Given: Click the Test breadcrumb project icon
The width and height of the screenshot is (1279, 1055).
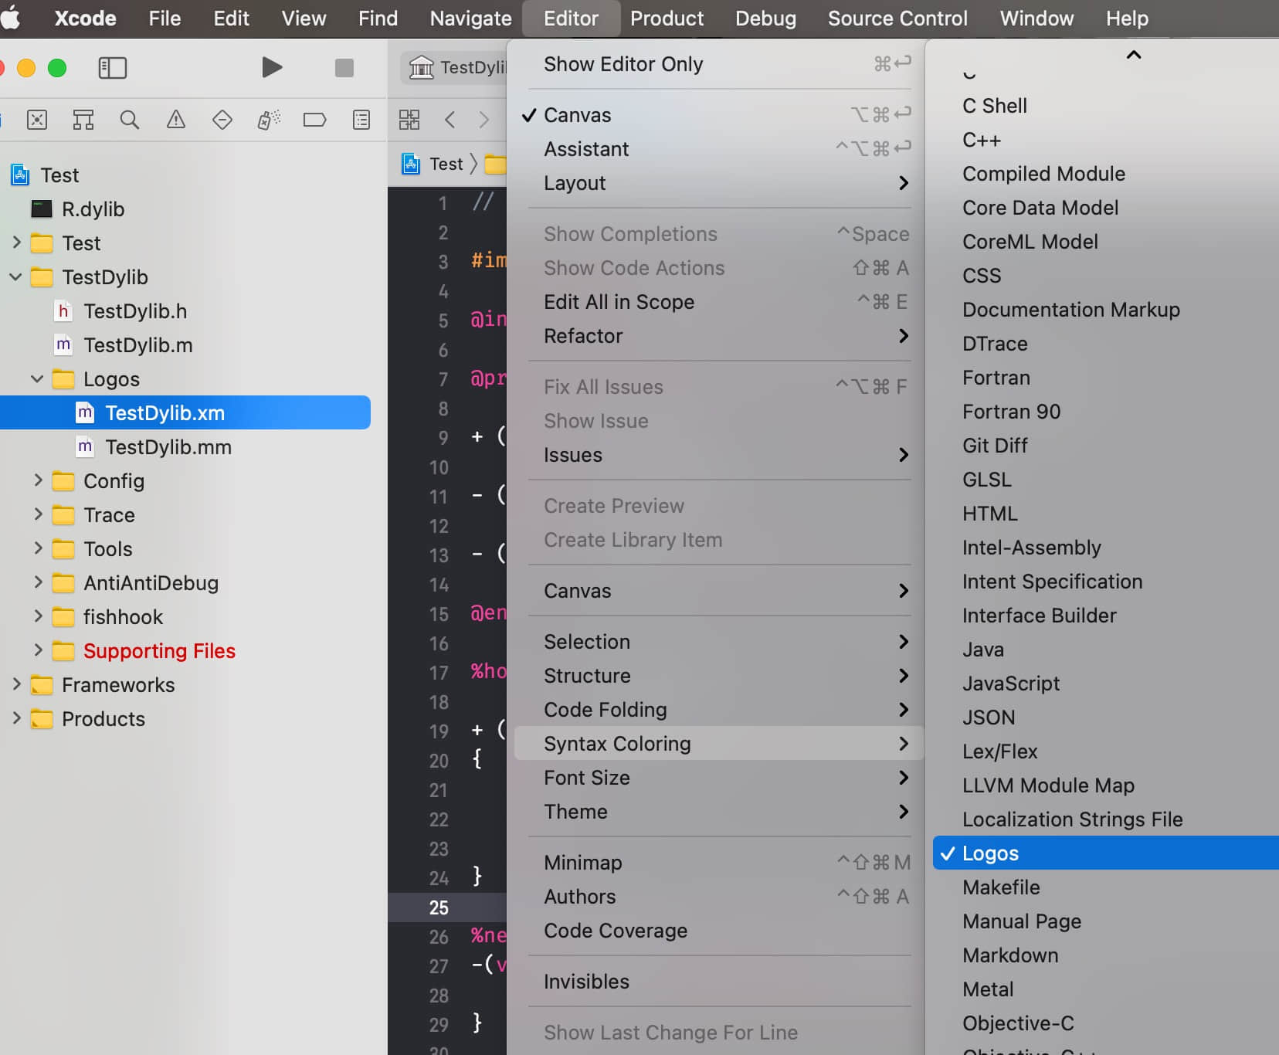Looking at the screenshot, I should click(x=411, y=164).
